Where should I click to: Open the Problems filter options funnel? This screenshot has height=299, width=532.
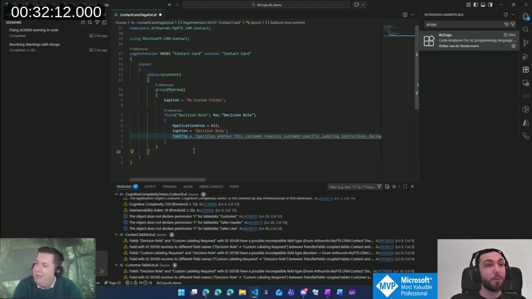pyautogui.click(x=379, y=187)
